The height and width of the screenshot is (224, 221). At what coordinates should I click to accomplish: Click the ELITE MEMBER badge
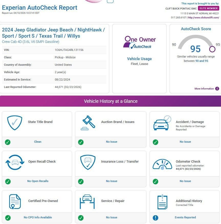tap(208, 8)
